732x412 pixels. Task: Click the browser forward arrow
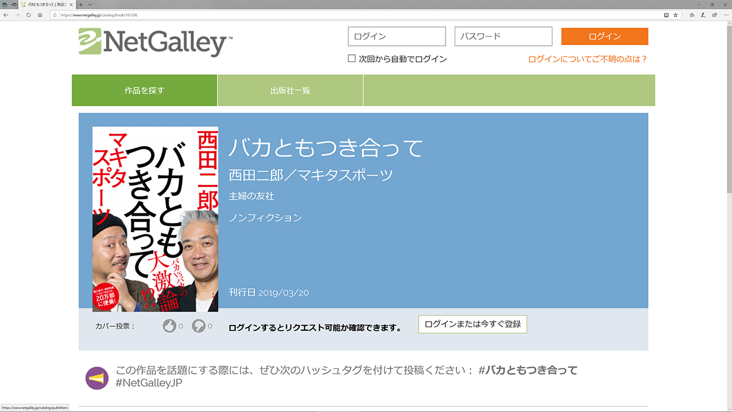(17, 15)
